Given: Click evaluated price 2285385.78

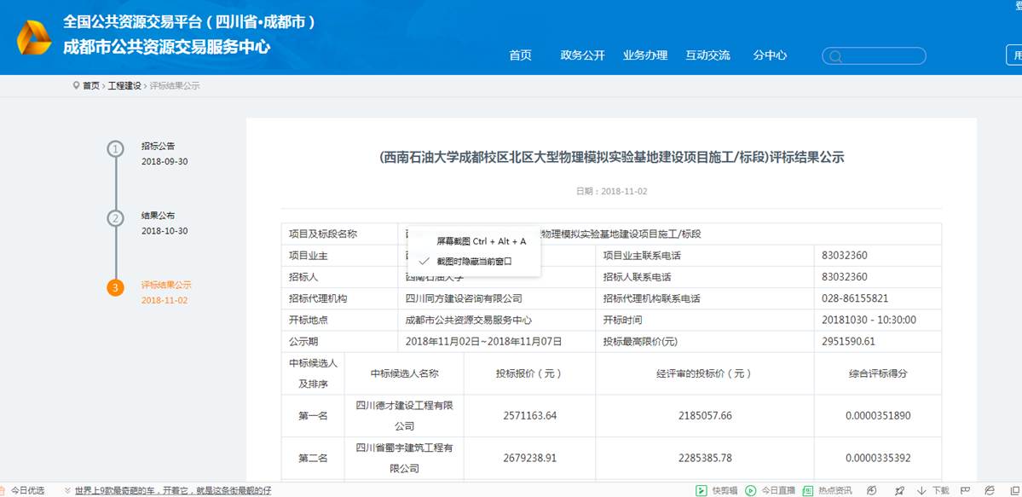Looking at the screenshot, I should 705,459.
